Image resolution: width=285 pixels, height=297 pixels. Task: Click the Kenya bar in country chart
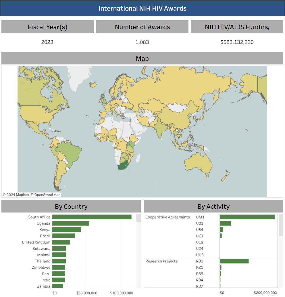[x=67, y=230]
